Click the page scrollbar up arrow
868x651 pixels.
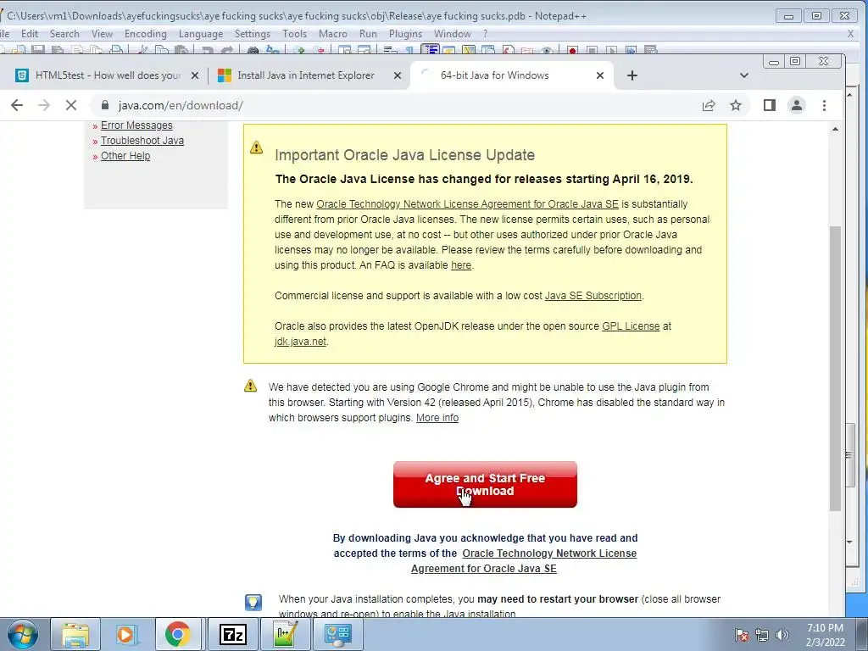click(x=835, y=129)
